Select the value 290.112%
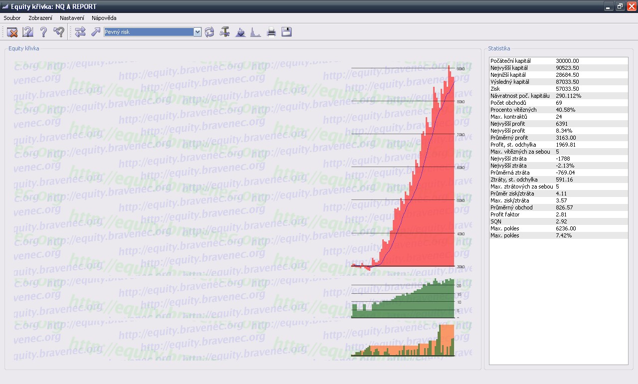 (568, 96)
